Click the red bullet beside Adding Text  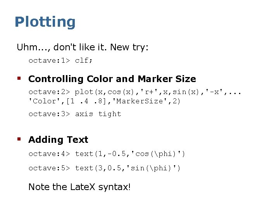coord(19,139)
